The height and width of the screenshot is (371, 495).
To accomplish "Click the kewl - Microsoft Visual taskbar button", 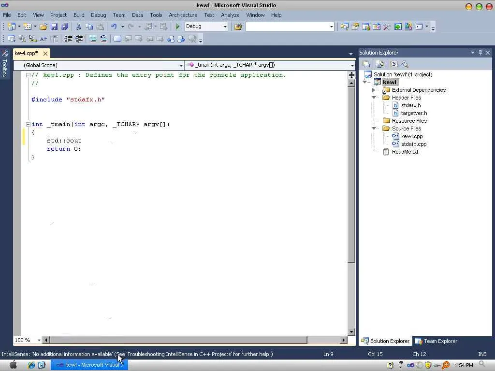I will 89,365.
